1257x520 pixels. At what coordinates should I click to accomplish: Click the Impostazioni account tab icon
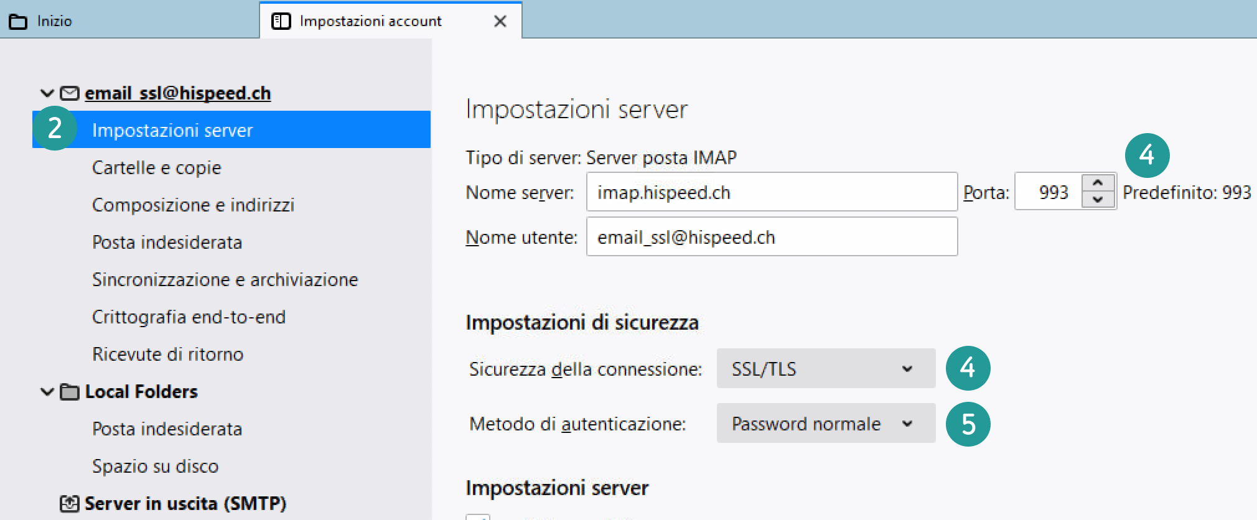click(281, 21)
